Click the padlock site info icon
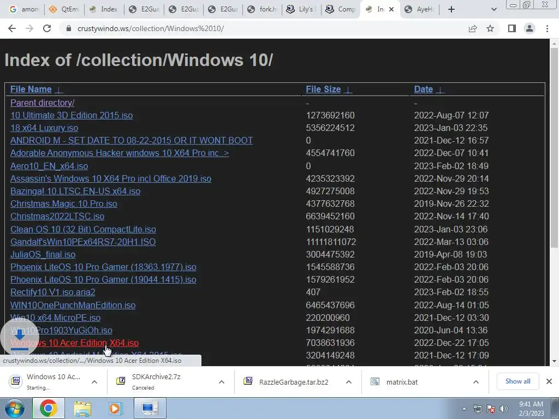This screenshot has height=419, width=559. (68, 28)
